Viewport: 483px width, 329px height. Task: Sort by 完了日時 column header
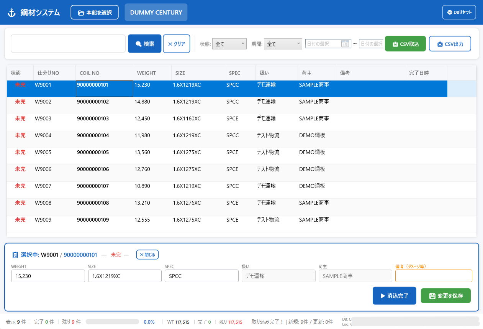(426, 73)
